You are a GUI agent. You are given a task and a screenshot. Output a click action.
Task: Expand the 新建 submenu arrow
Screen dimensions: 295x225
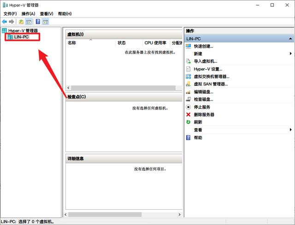(x=291, y=53)
